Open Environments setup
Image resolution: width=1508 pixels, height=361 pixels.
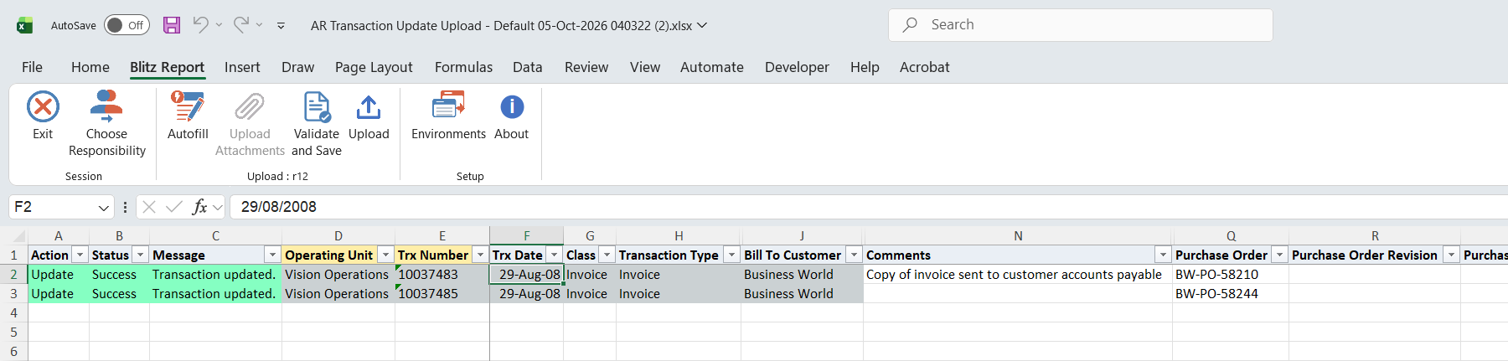[448, 116]
